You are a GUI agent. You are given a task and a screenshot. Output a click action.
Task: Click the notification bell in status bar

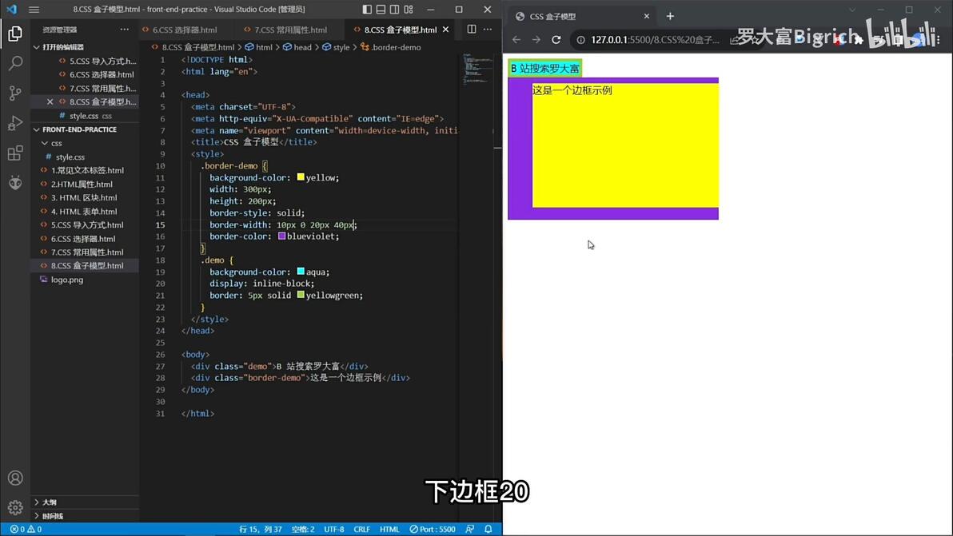tap(488, 530)
